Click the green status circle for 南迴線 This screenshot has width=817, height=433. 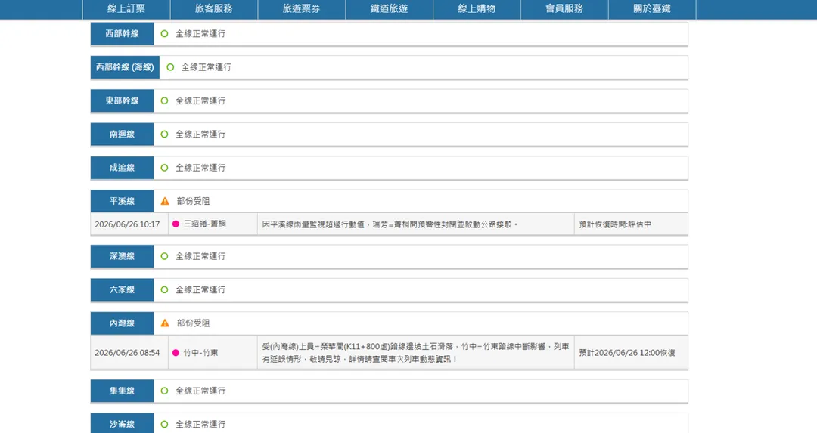point(165,135)
